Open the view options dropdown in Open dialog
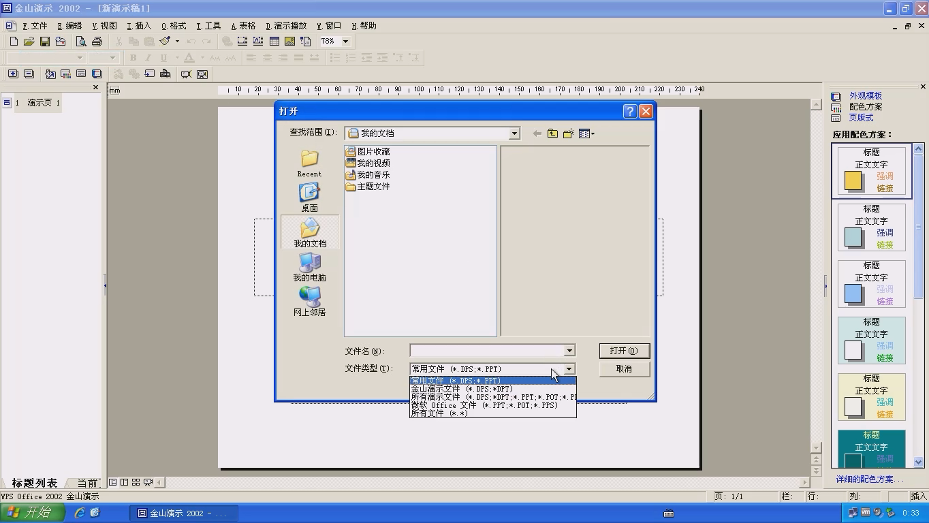 point(586,133)
